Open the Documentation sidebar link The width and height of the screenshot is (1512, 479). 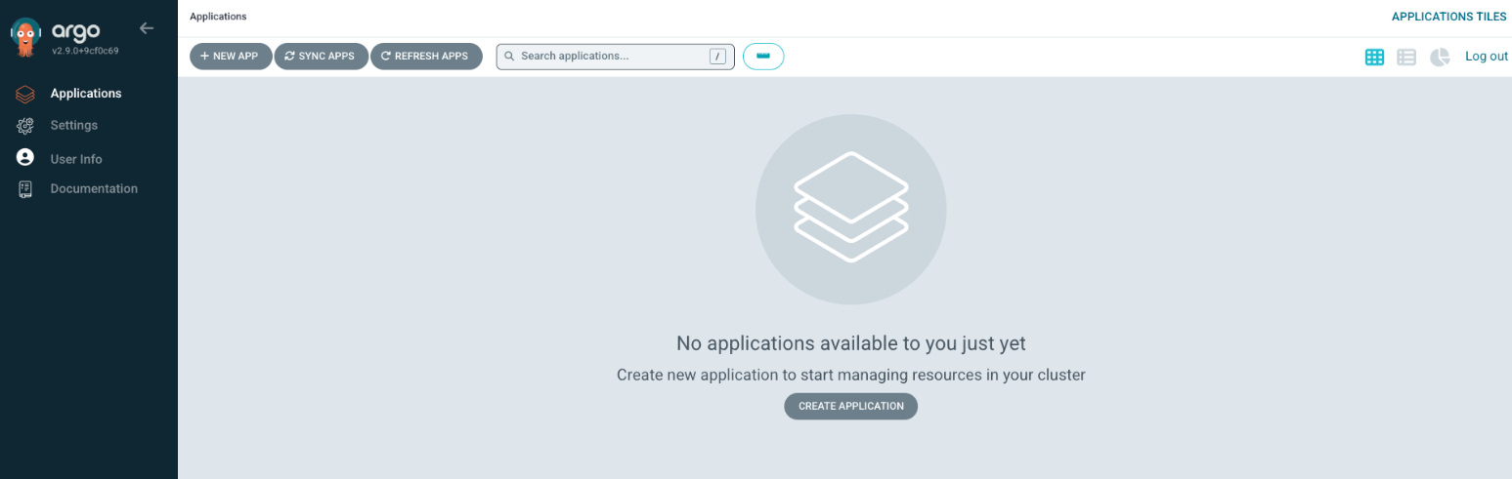pyautogui.click(x=94, y=189)
